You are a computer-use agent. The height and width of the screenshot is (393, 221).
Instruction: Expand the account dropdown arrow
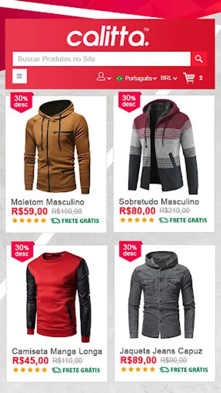(x=109, y=79)
